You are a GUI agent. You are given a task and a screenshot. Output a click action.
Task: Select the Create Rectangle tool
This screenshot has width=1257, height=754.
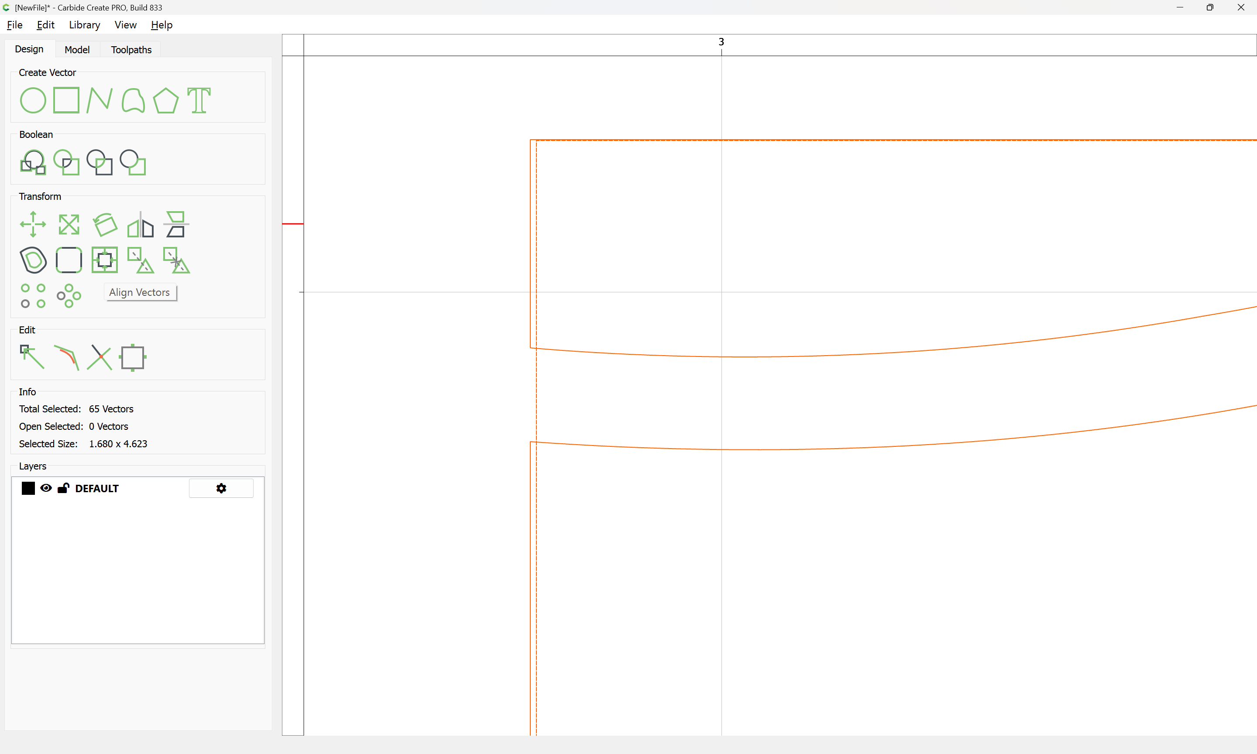tap(66, 100)
